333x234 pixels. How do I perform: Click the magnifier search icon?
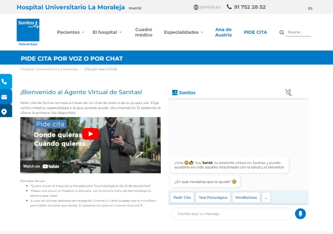[x=281, y=32]
